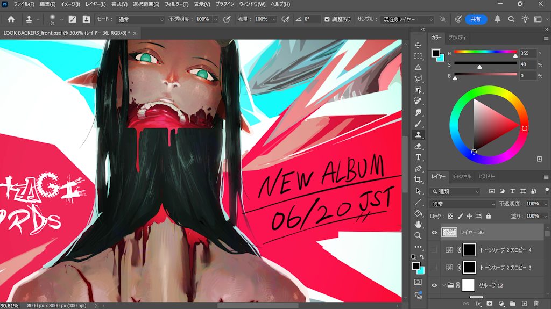Open the notifications bell
The height and width of the screenshot is (309, 551).
[497, 19]
